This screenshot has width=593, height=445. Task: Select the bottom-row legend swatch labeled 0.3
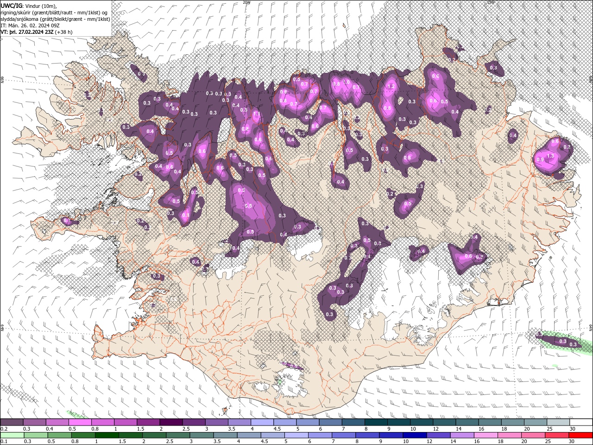pos(36,435)
